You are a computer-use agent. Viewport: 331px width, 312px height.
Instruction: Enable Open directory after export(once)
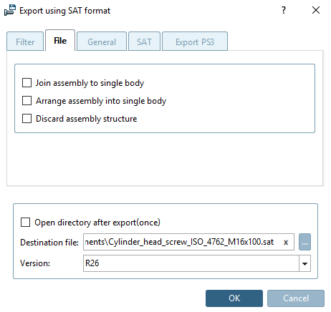point(26,222)
